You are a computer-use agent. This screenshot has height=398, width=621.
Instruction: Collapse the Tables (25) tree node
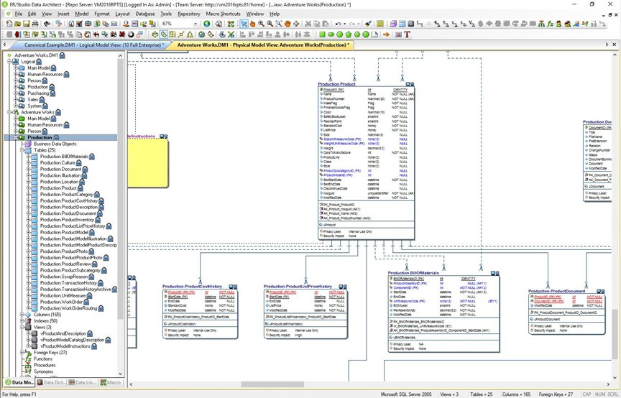coord(22,150)
